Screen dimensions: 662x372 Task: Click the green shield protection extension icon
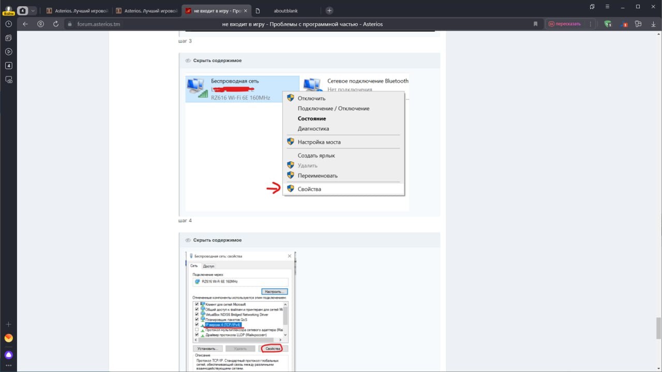(x=608, y=24)
